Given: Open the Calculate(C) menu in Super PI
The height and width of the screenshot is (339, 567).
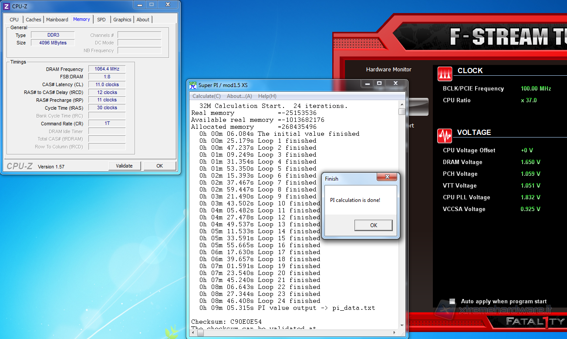Looking at the screenshot, I should coord(206,96).
